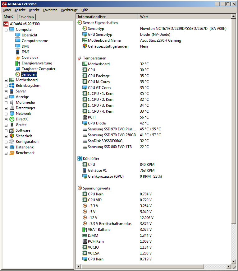Screen dimensions: 238x271
Task: Expand the Motherboard tree node
Action: click(x=6, y=80)
